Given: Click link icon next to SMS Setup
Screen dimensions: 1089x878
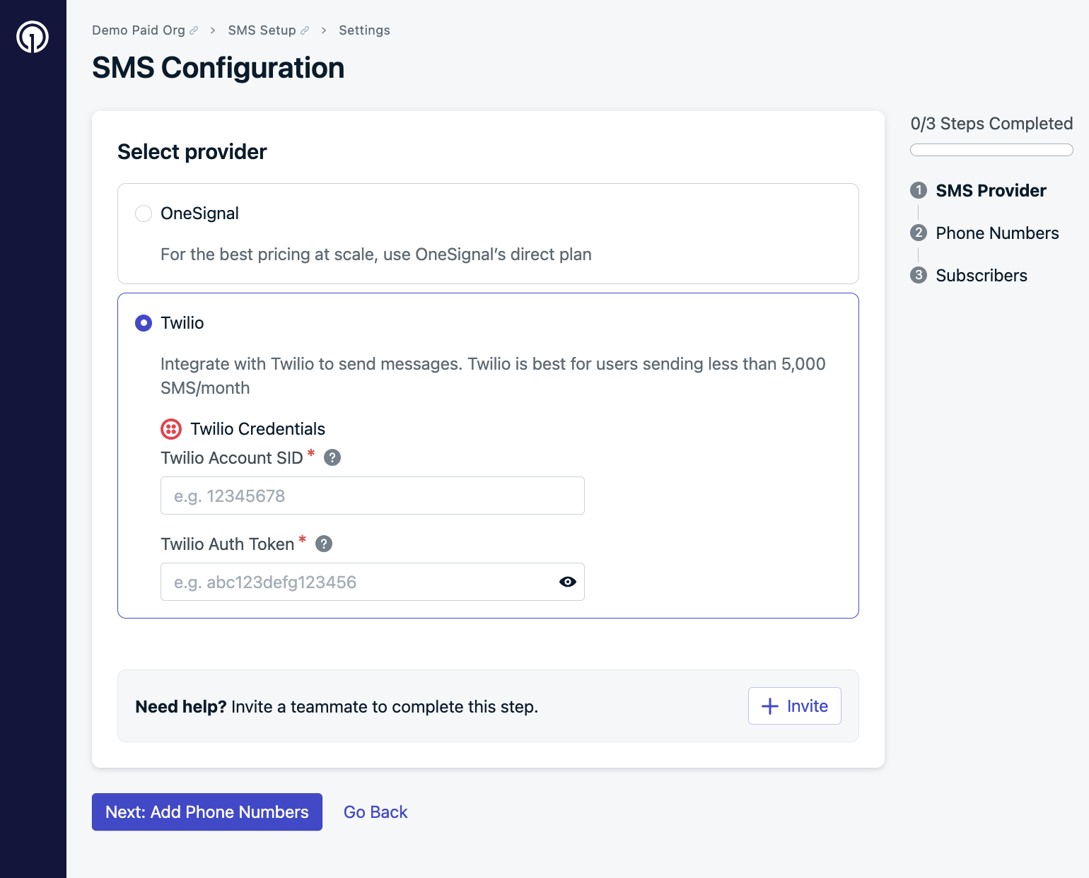Looking at the screenshot, I should [305, 30].
